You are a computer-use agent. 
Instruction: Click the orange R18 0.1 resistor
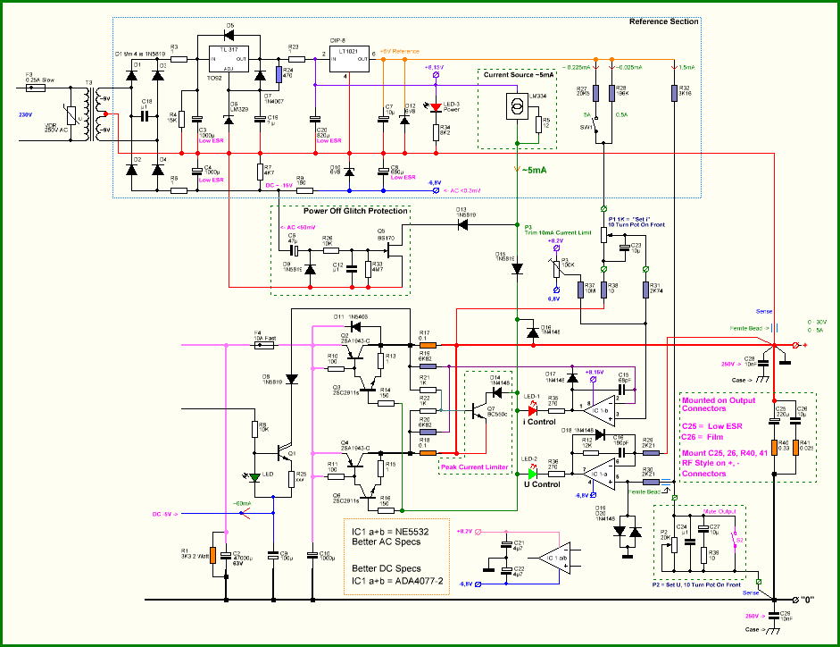(428, 453)
